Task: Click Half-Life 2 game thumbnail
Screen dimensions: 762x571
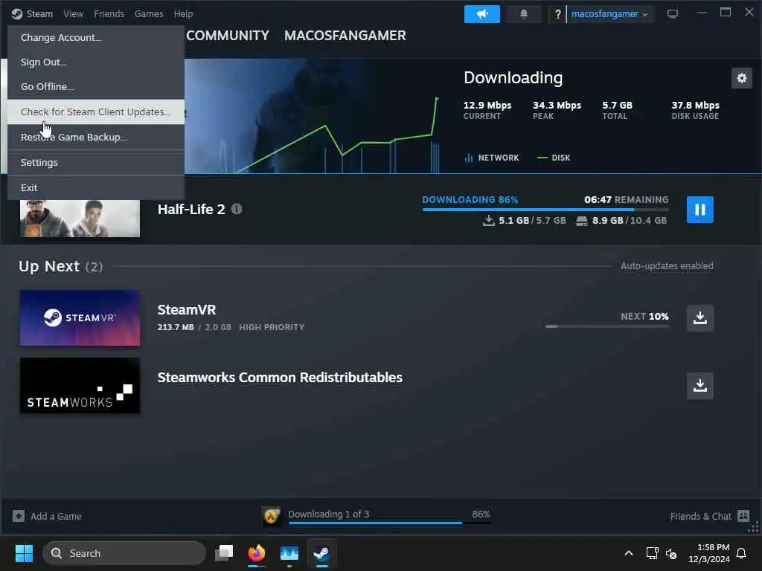Action: (x=80, y=219)
